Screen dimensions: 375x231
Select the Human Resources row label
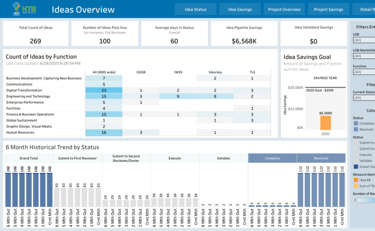point(20,132)
